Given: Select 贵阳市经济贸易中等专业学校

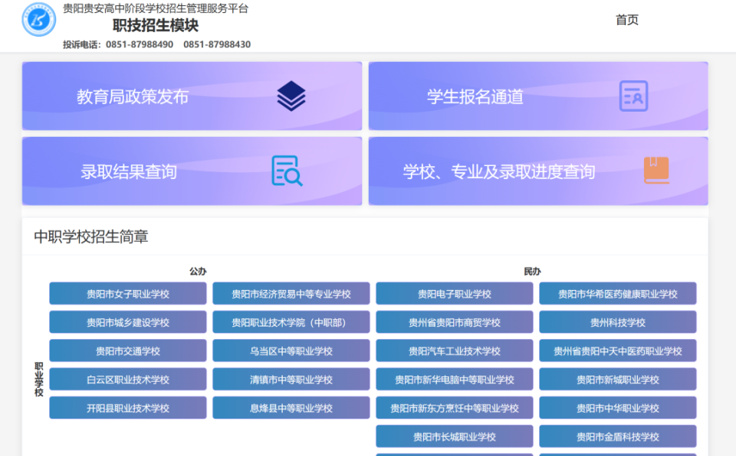Looking at the screenshot, I should pos(291,294).
